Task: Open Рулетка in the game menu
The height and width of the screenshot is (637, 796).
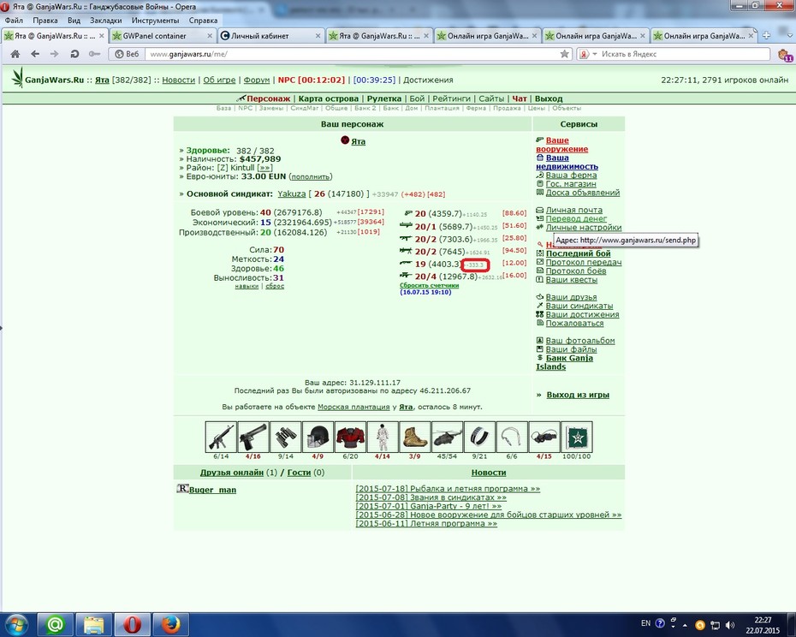Action: click(384, 98)
